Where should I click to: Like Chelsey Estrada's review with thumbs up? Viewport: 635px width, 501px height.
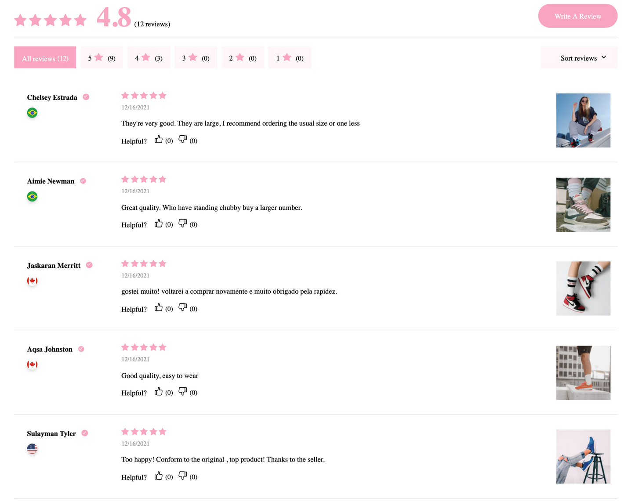click(159, 140)
